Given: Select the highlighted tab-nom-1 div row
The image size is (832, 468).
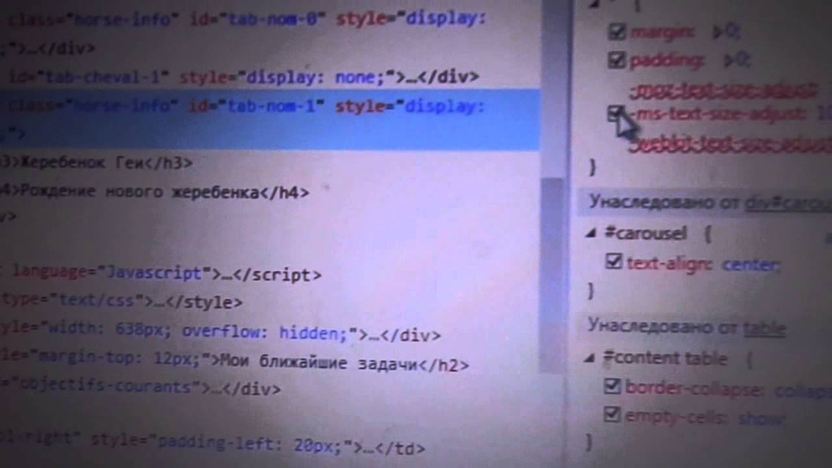Looking at the screenshot, I should click(x=270, y=120).
